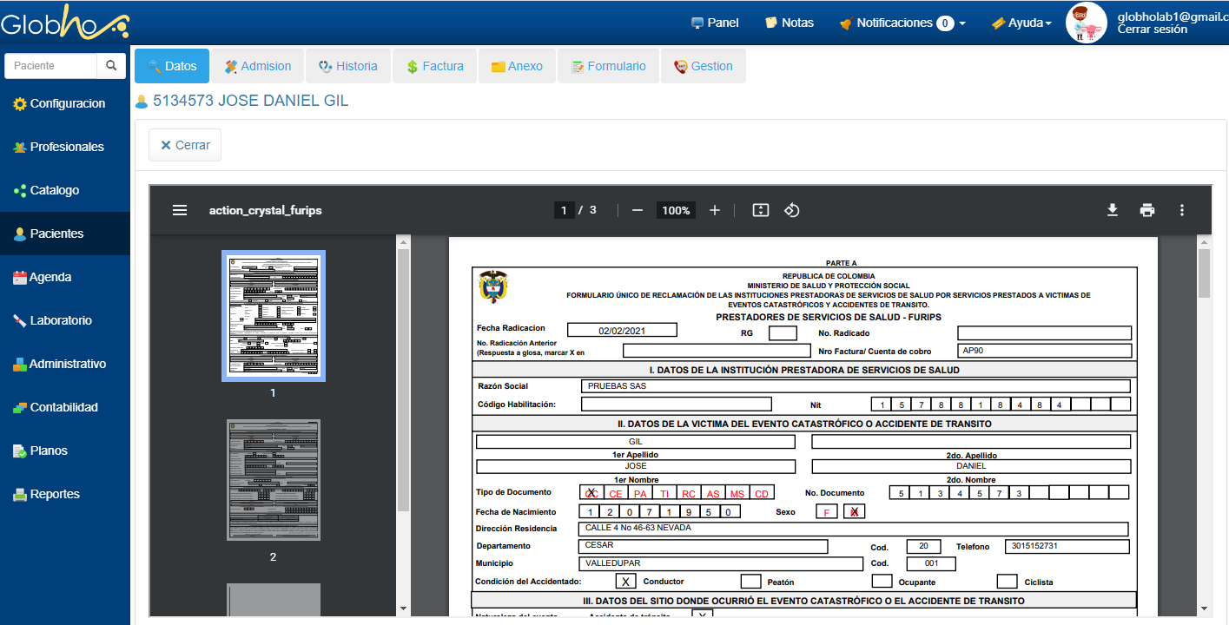The width and height of the screenshot is (1229, 625).
Task: Click the Cerrar sesión link
Action: [1152, 30]
